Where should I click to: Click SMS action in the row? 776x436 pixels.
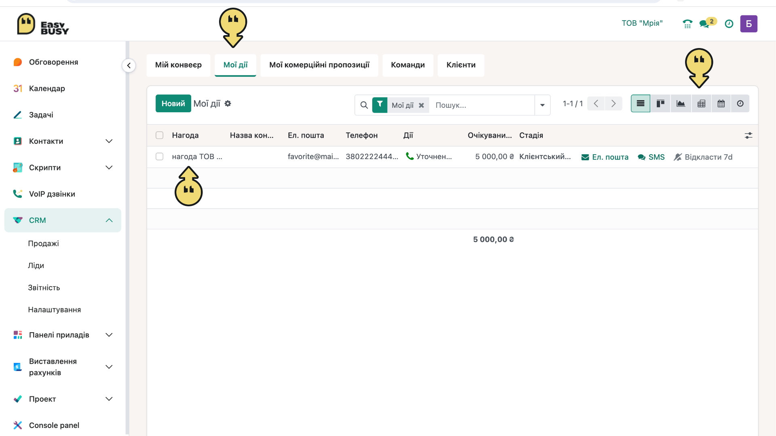(x=651, y=157)
